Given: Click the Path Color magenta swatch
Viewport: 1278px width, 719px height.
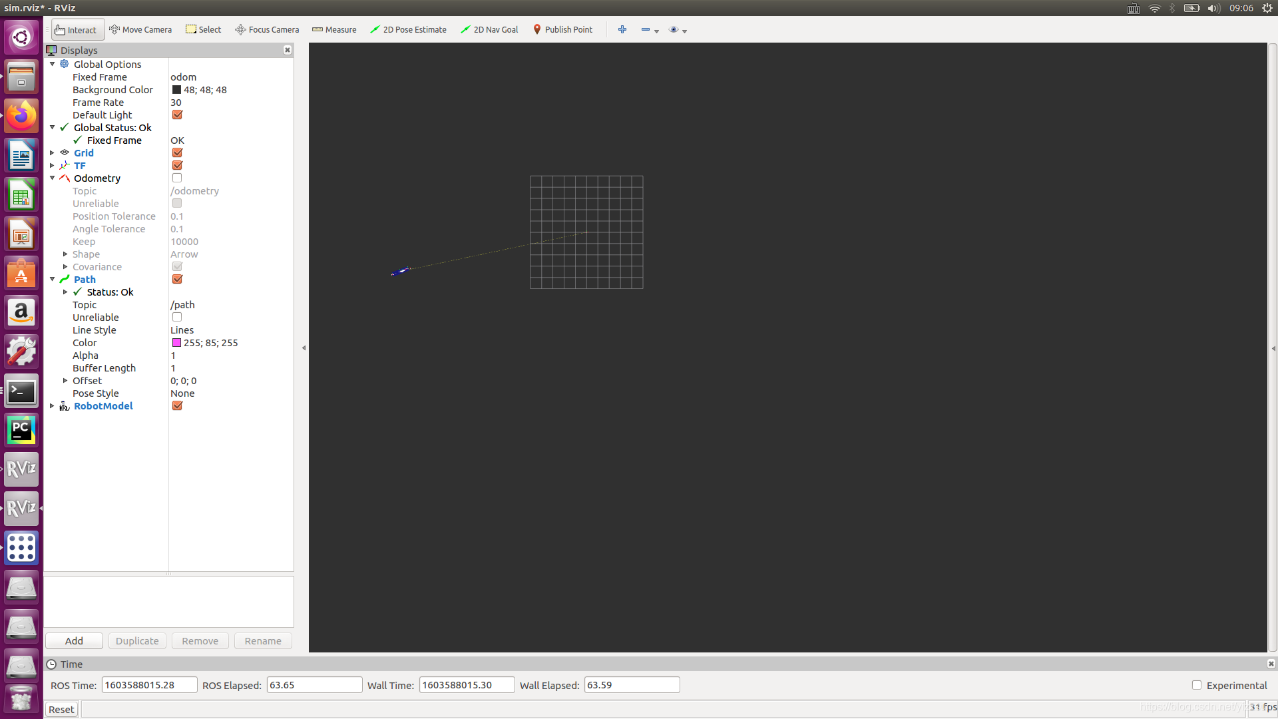Looking at the screenshot, I should pos(176,343).
